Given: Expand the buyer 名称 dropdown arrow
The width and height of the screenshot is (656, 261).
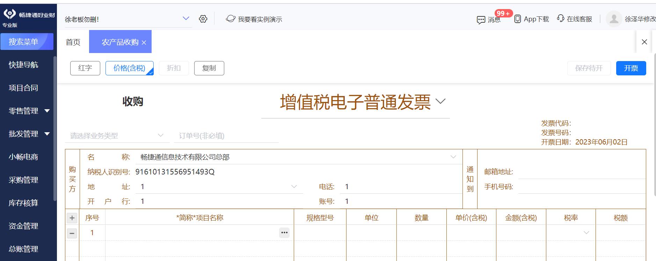Looking at the screenshot, I should [x=453, y=157].
